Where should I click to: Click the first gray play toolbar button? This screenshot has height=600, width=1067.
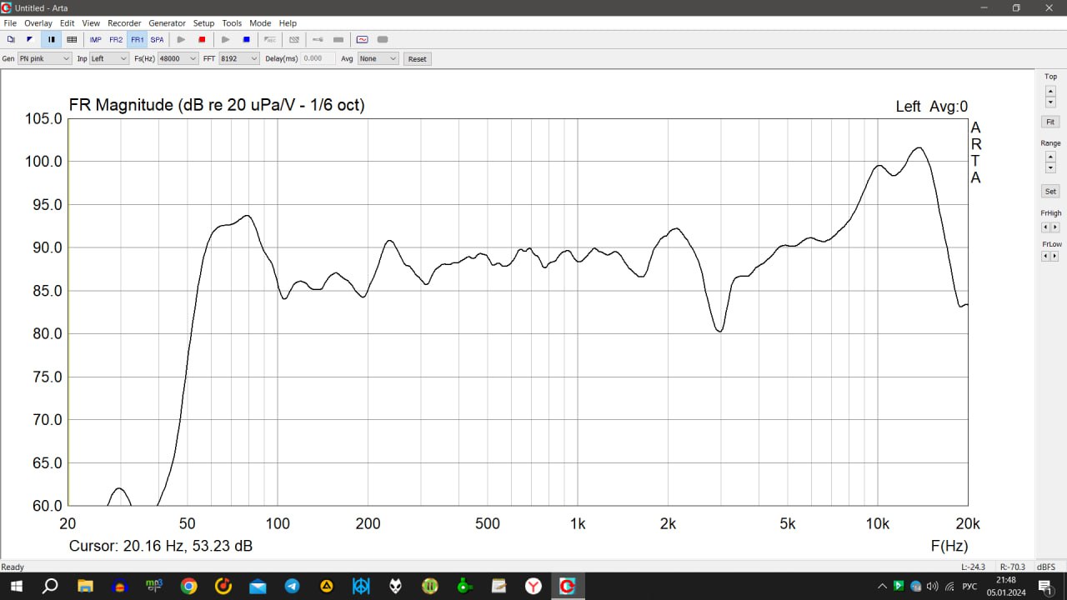tap(181, 39)
